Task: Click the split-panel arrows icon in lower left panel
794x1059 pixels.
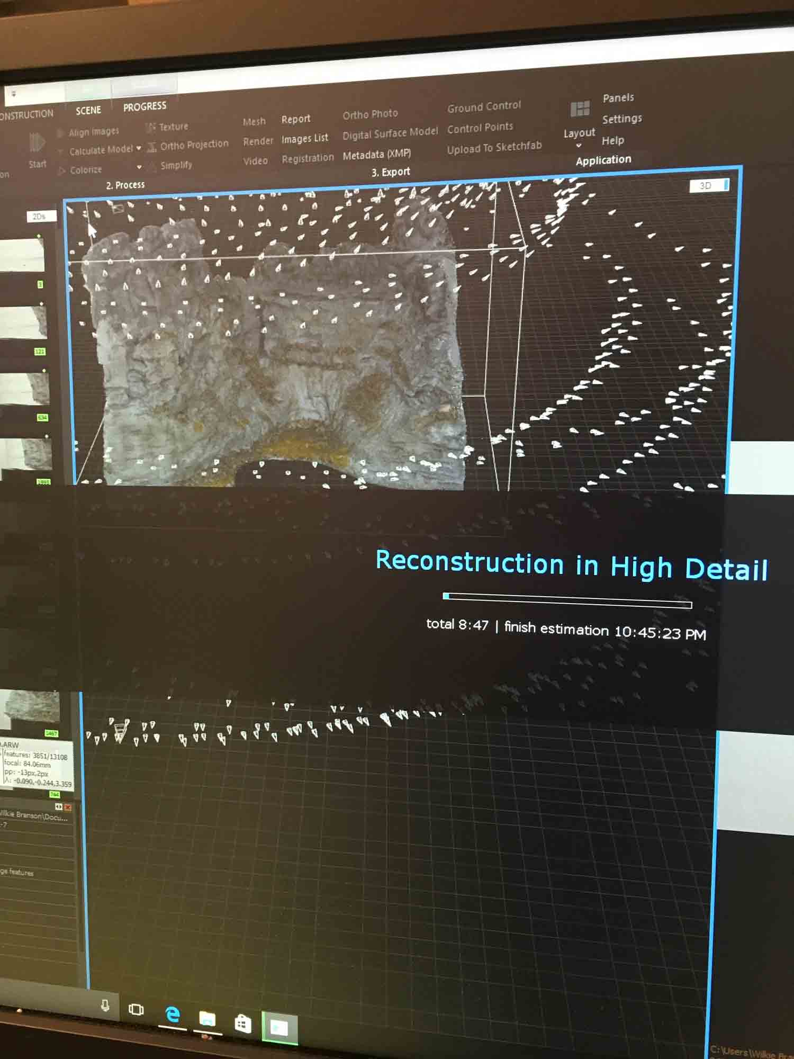Action: [58, 806]
